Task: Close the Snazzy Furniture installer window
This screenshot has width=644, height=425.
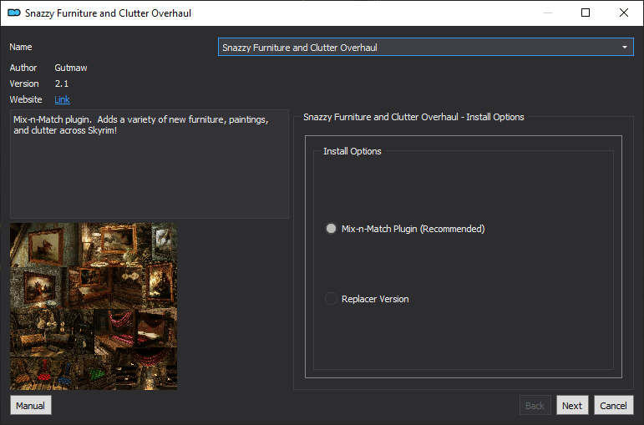Action: (x=623, y=13)
